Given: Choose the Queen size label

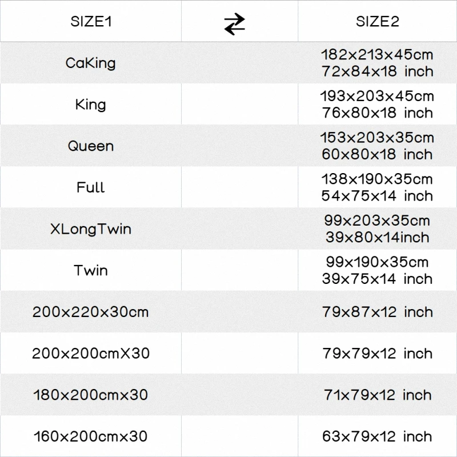Looking at the screenshot, I should pyautogui.click(x=91, y=146).
